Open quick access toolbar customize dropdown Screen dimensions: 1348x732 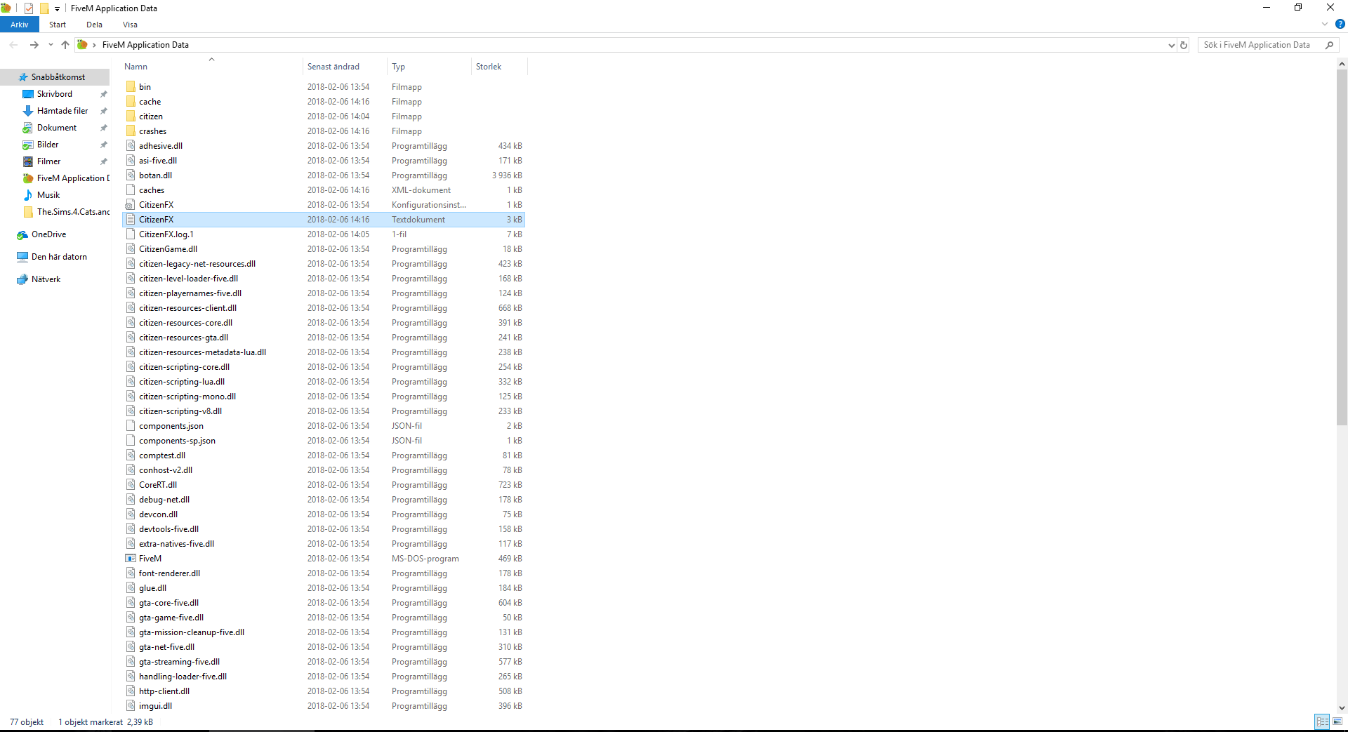[58, 9]
